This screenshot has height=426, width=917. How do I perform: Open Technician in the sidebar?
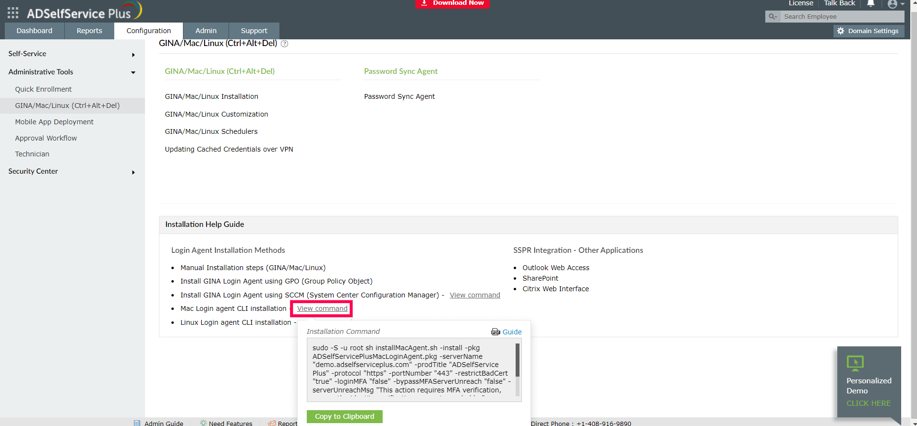tap(32, 154)
